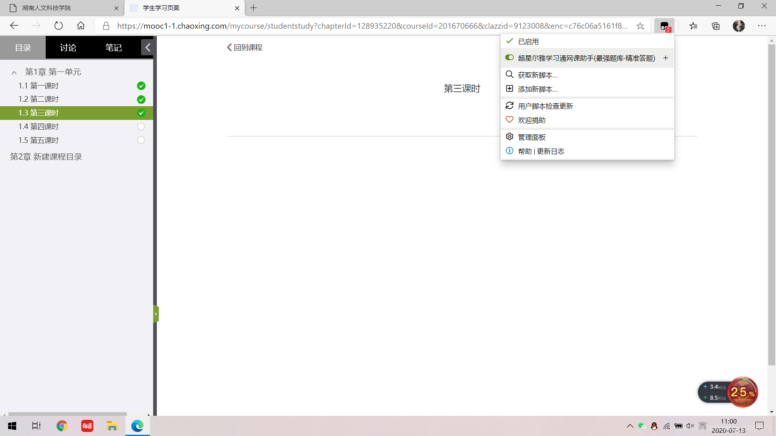Viewport: 776px width, 436px height.
Task: Click the green side panel expand handle
Action: coord(156,314)
